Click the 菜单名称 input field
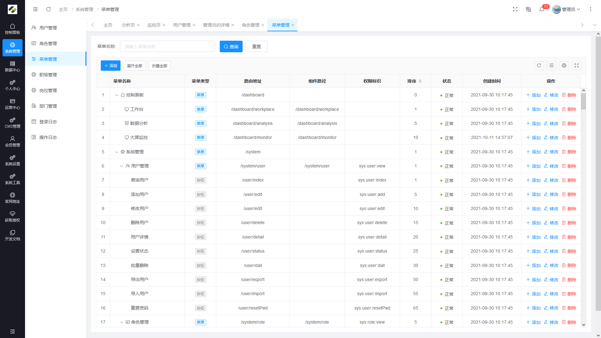Image resolution: width=601 pixels, height=338 pixels. click(167, 47)
